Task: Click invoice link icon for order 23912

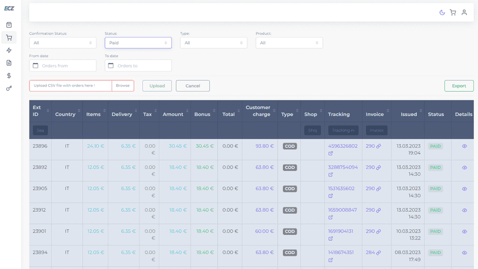Action: [x=378, y=210]
